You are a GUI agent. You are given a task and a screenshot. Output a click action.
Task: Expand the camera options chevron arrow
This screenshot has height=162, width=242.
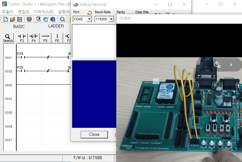click(231, 65)
